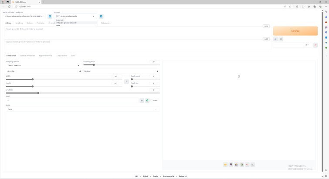This screenshot has height=179, width=329.
Task: Send image to img2img icon
Action: tap(242, 165)
